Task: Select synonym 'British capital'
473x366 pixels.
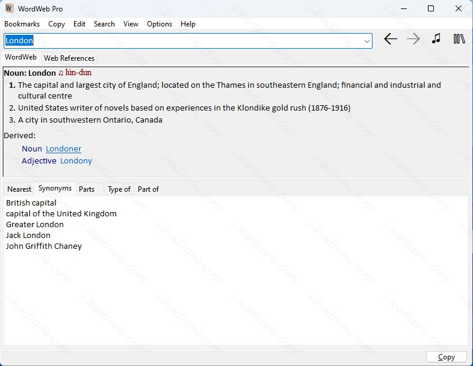Action: tap(31, 203)
